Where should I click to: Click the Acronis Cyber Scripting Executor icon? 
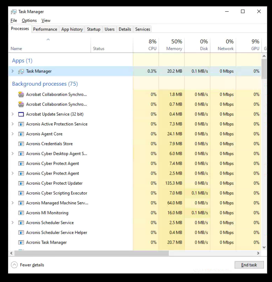tap(21, 193)
